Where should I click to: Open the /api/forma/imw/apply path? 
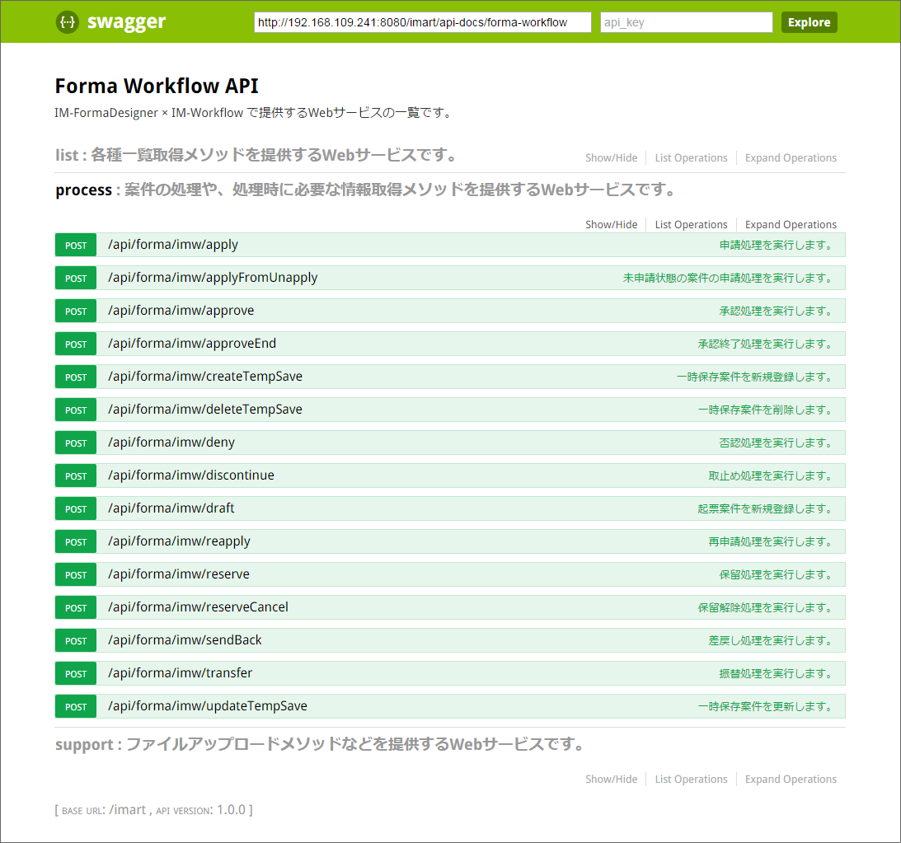(173, 245)
